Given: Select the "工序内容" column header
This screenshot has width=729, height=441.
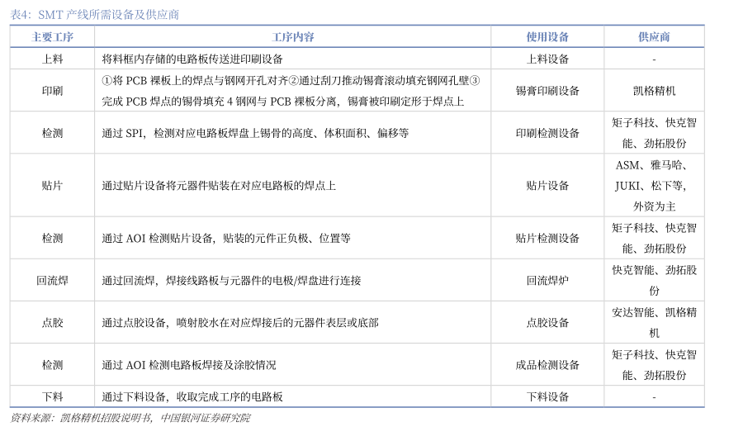Looking at the screenshot, I should pyautogui.click(x=292, y=37).
